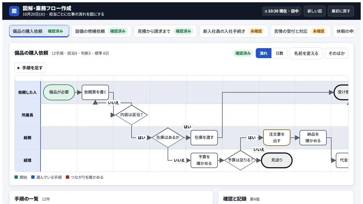The height and width of the screenshot is (204, 363).
Task: Click はい label before 注文書を出す
Action: point(252,138)
